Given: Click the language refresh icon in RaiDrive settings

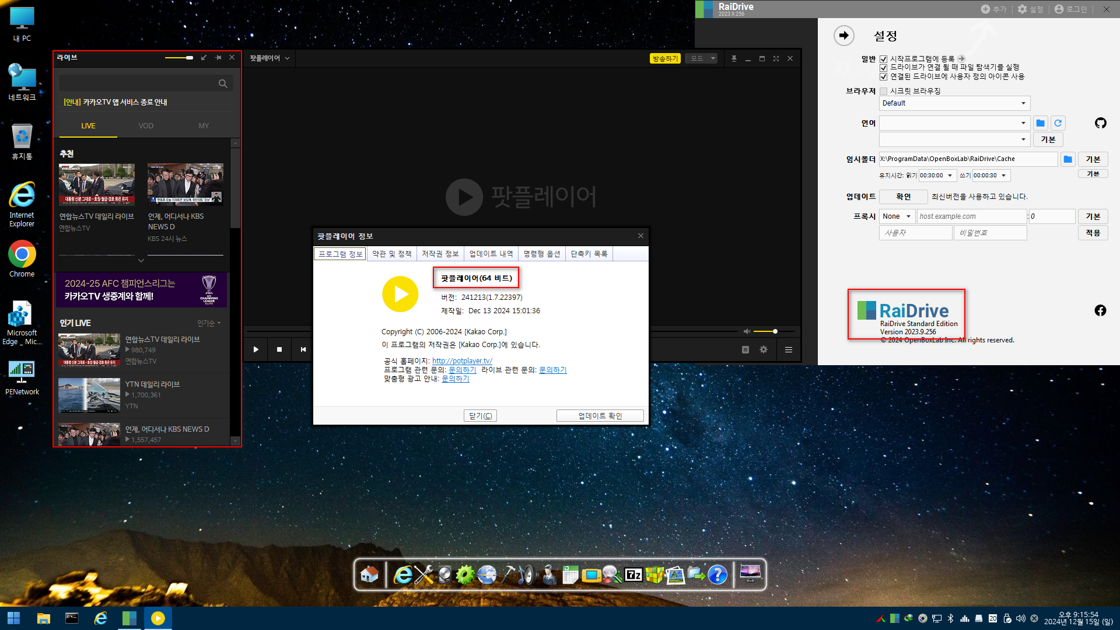Looking at the screenshot, I should point(1058,123).
